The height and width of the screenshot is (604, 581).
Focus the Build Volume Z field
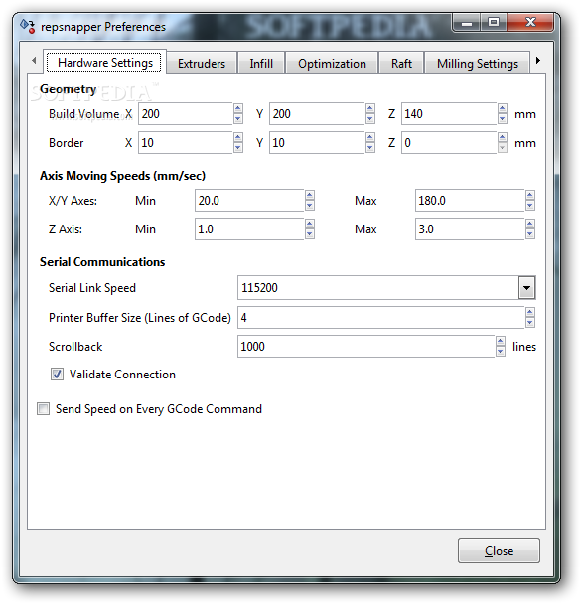coord(449,113)
